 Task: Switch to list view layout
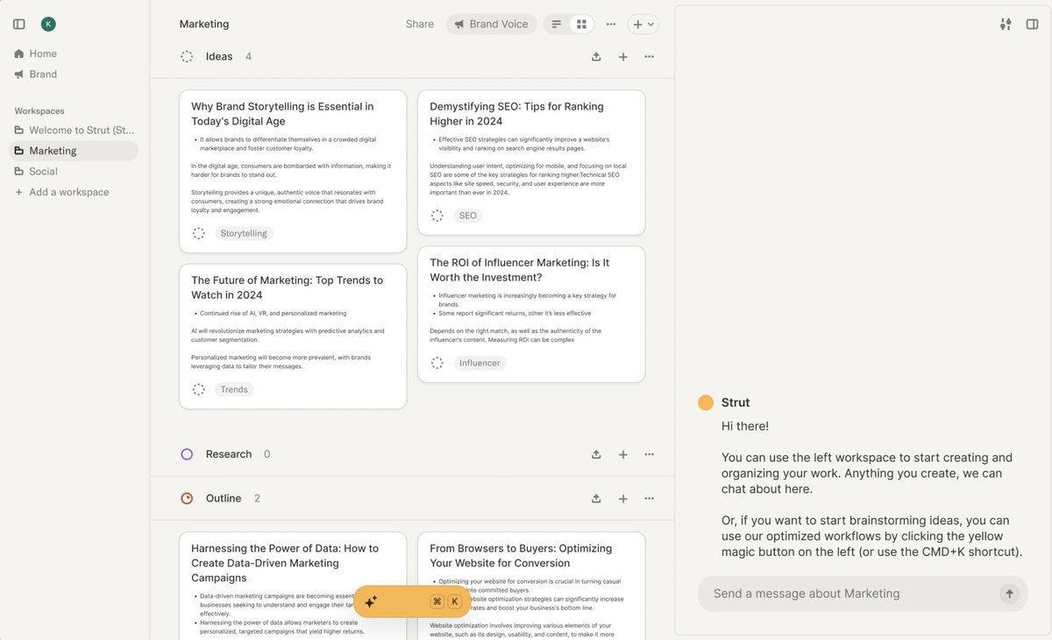click(557, 25)
